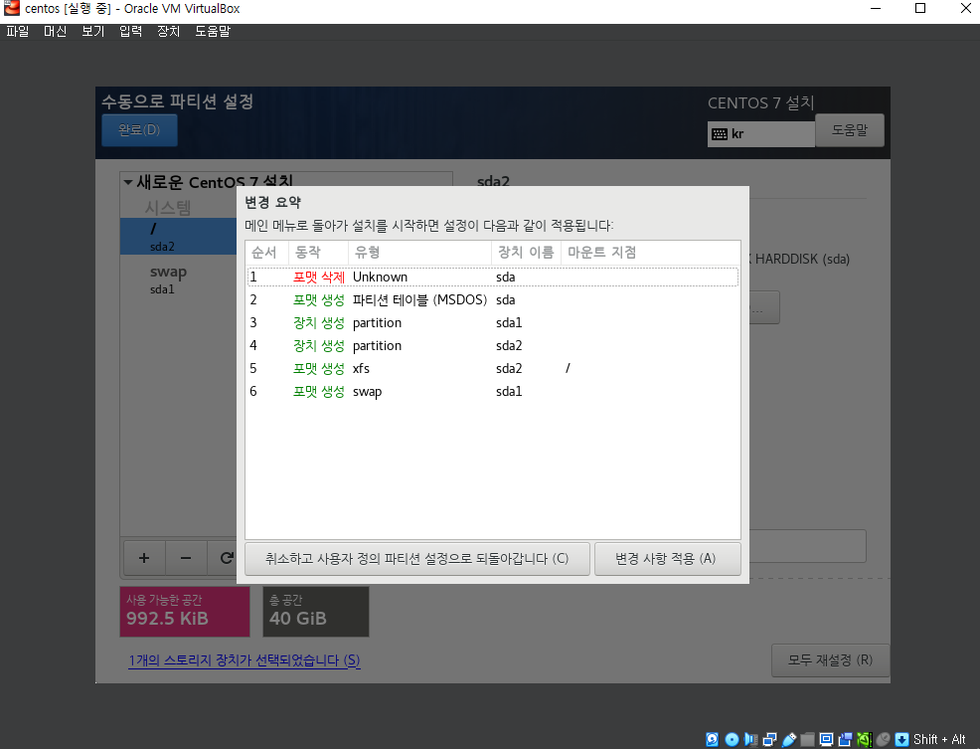Click the 동작 column header
Screen dimensions: 980x749
click(x=318, y=253)
